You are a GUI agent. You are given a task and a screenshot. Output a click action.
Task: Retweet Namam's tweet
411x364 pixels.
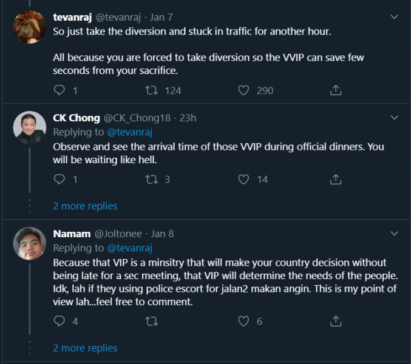[x=153, y=321]
